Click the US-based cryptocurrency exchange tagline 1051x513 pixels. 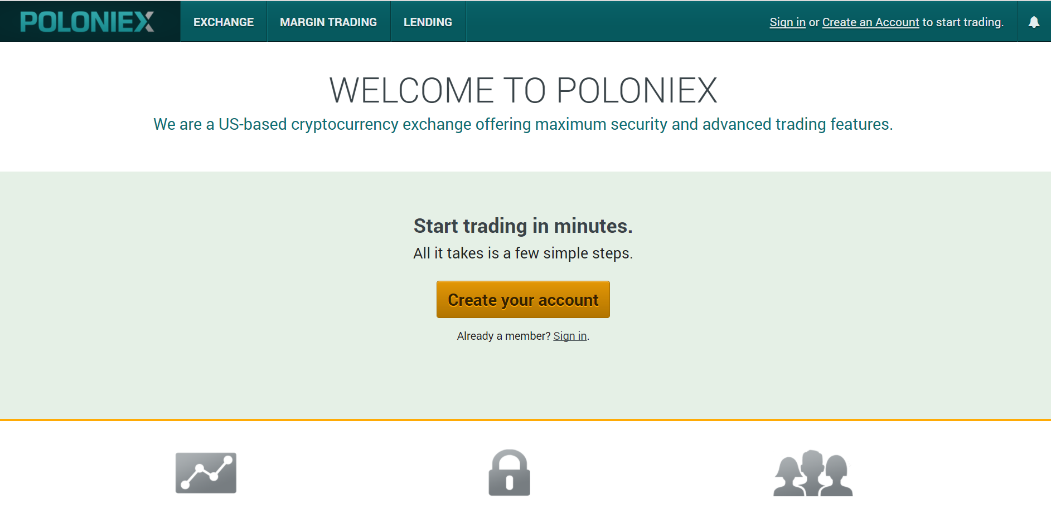523,124
